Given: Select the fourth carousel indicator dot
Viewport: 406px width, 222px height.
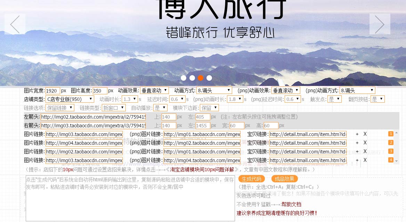Looking at the screenshot, I should (209, 78).
